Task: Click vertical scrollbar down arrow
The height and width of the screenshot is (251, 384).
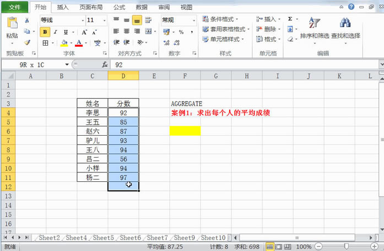Action: click(382, 229)
